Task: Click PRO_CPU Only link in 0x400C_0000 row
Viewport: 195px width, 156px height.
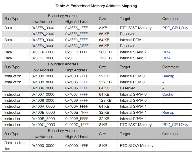Action: coord(175,125)
